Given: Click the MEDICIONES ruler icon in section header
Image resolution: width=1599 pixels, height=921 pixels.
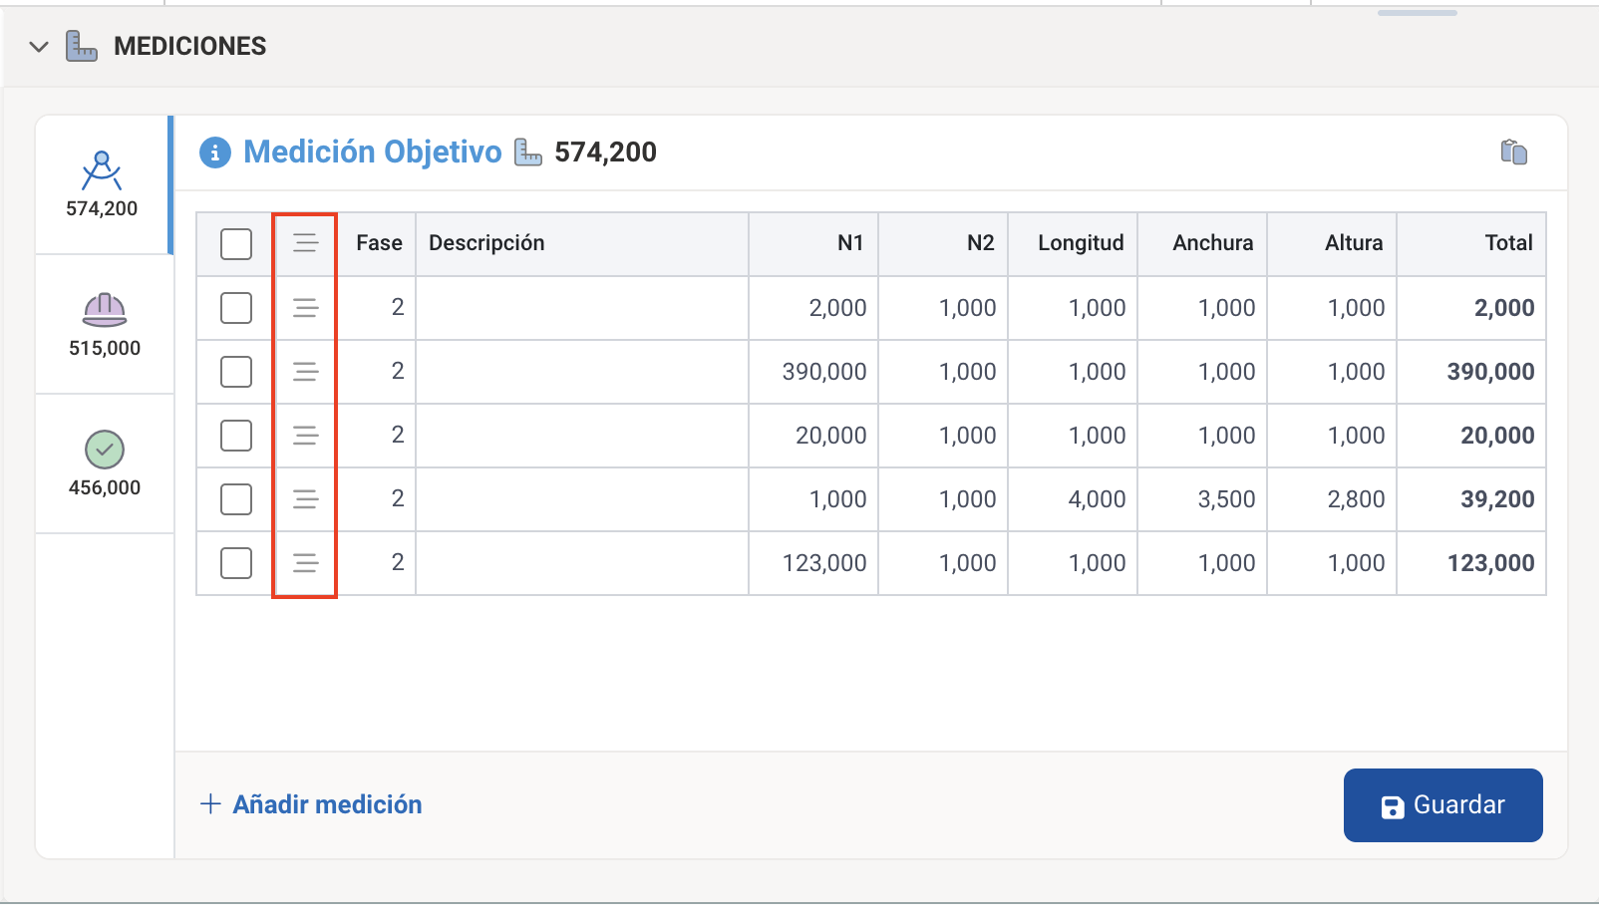Looking at the screenshot, I should click(x=82, y=46).
